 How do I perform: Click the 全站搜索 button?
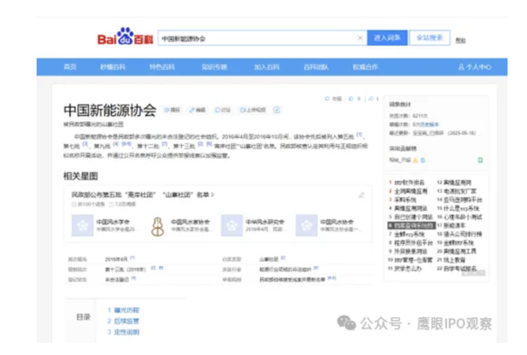429,38
